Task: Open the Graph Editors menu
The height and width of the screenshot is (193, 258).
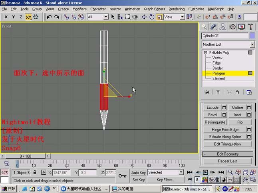Action: tap(154, 9)
